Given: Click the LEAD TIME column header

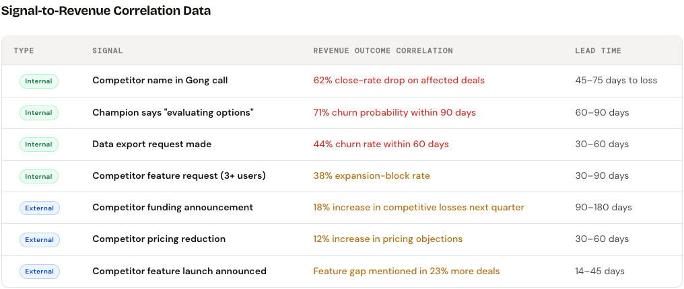Looking at the screenshot, I should coord(598,50).
